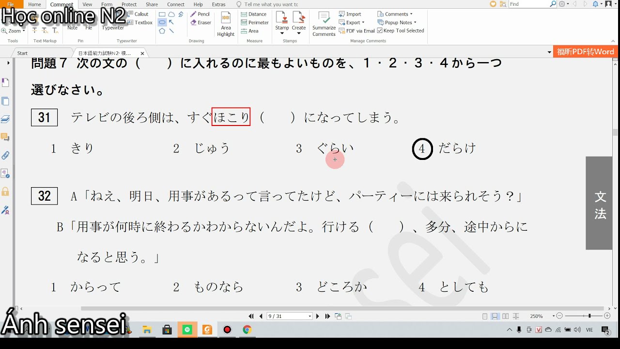Screen dimensions: 620x349
Task: Select the Pencil drawing tool
Action: (x=200, y=14)
